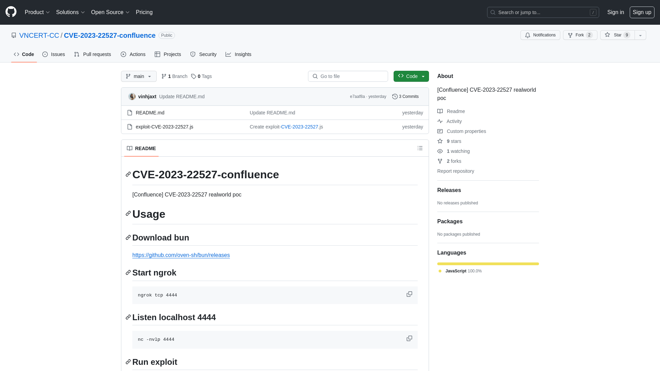Open README.md file
The width and height of the screenshot is (660, 371).
(150, 113)
